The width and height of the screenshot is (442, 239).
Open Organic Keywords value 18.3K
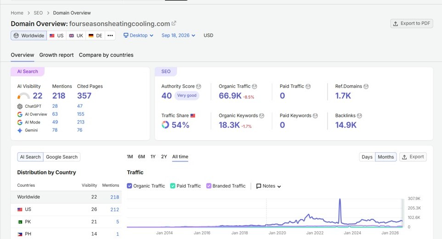coord(229,125)
